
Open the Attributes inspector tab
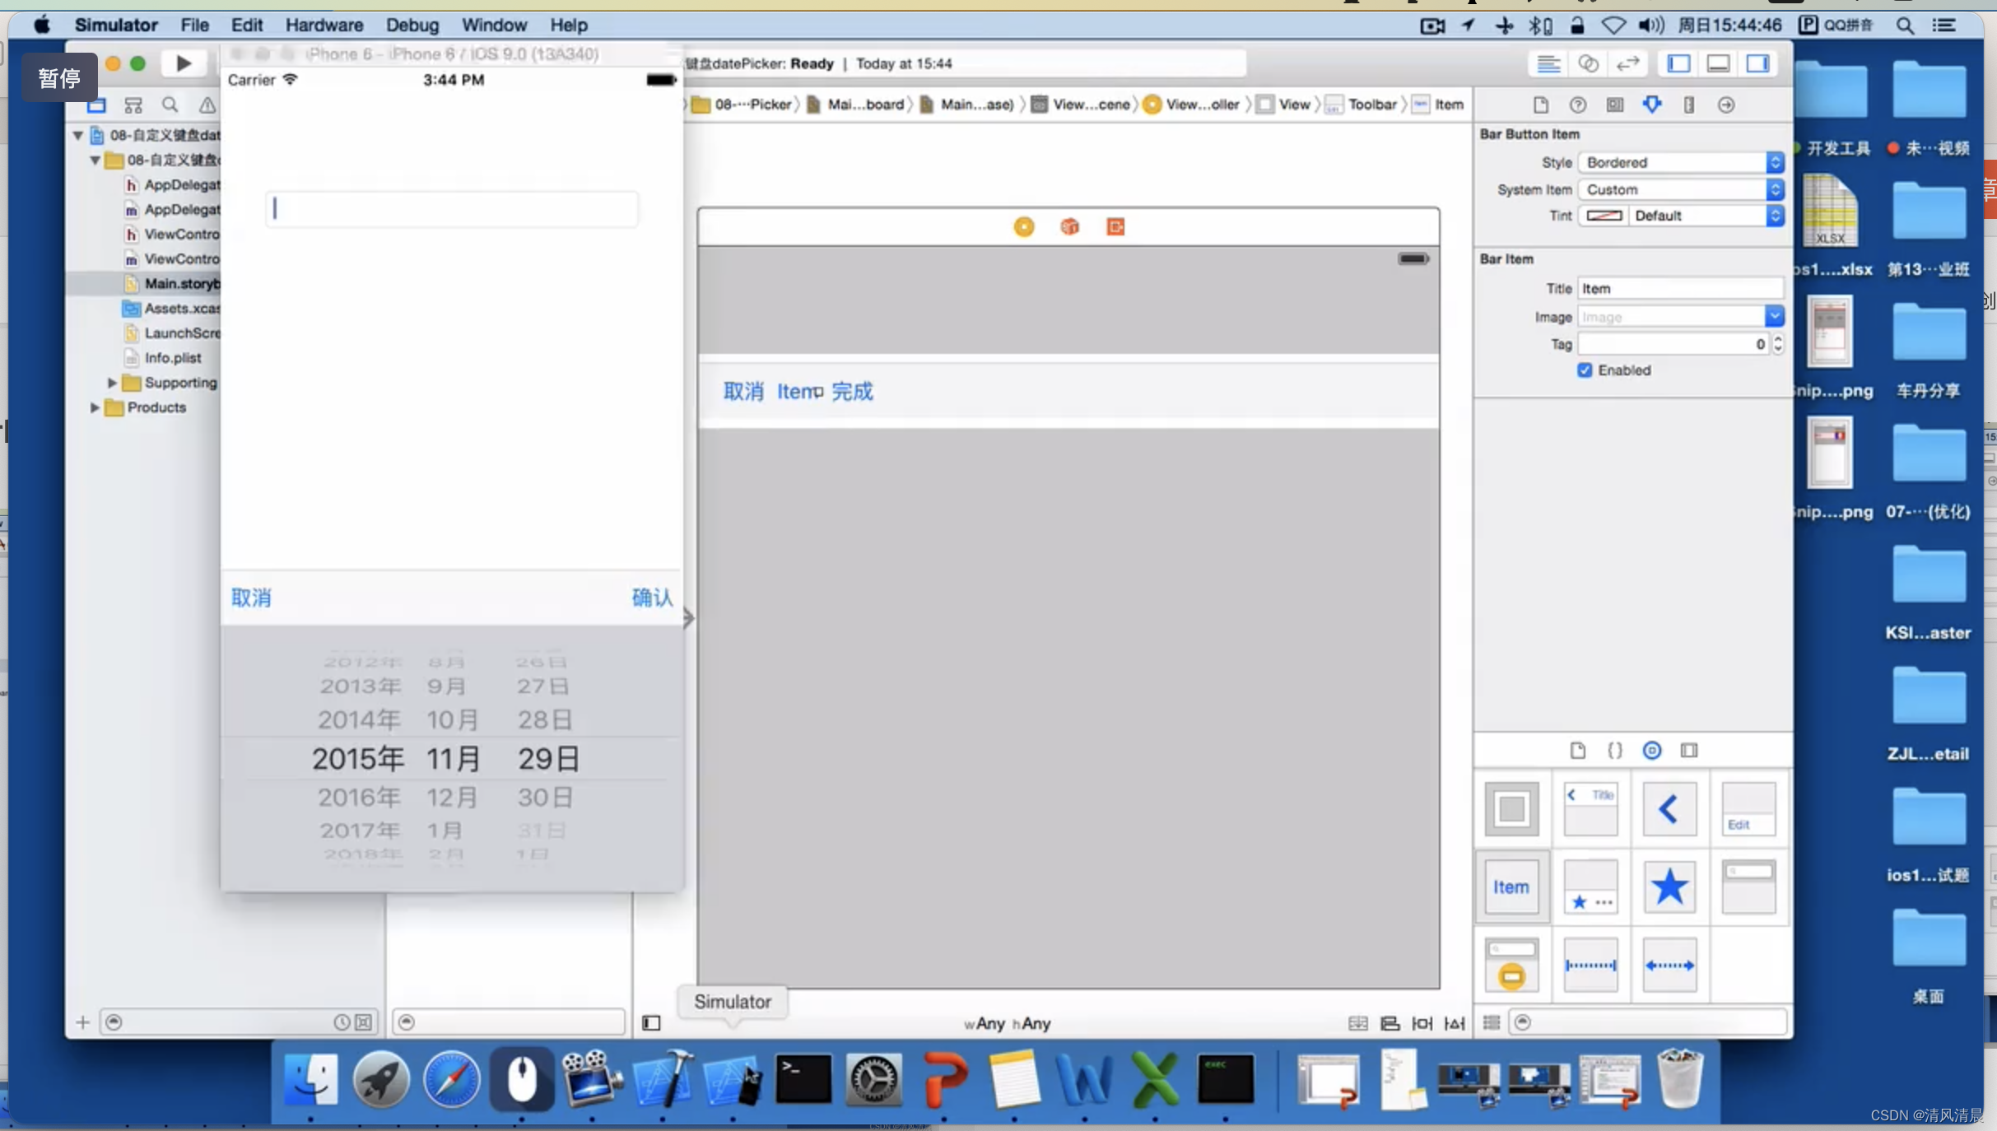click(1651, 105)
